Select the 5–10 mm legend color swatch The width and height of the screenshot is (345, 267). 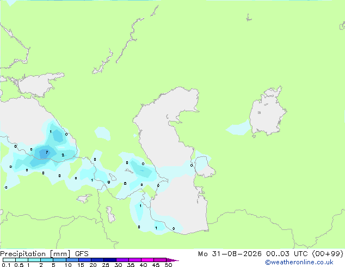(x=60, y=260)
